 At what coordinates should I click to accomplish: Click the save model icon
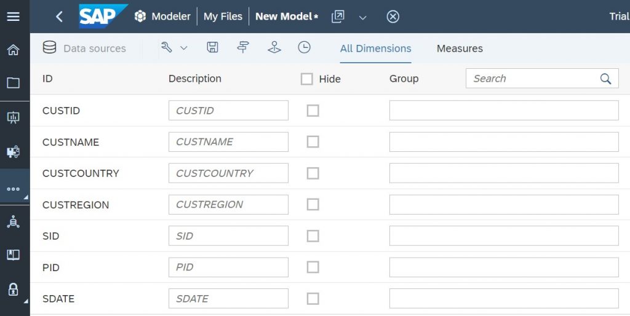[212, 47]
